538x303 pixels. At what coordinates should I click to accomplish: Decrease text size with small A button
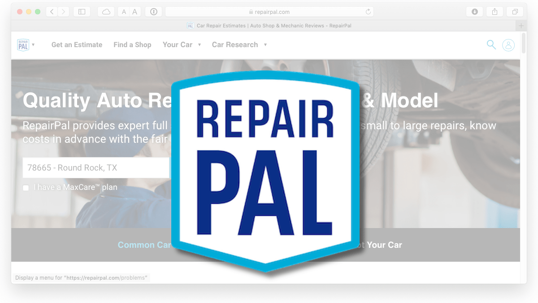pos(124,12)
